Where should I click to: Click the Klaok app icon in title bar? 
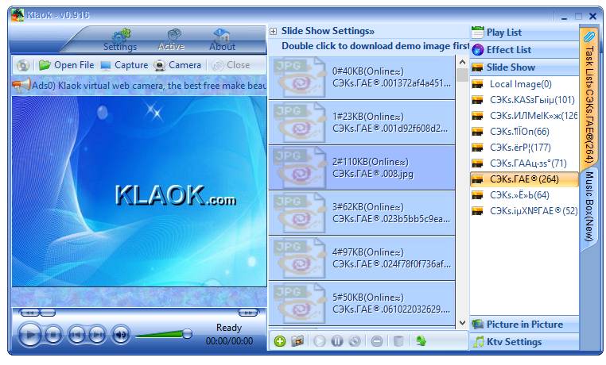[17, 14]
